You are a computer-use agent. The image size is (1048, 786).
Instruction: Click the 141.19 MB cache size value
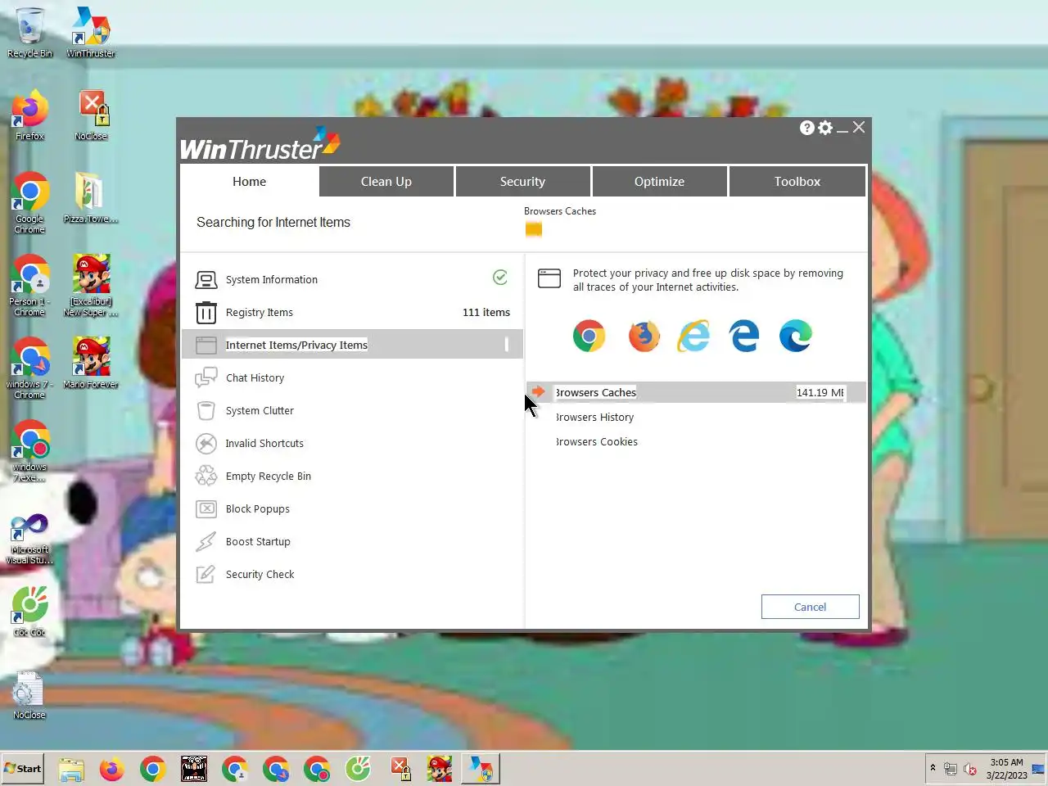pyautogui.click(x=820, y=392)
